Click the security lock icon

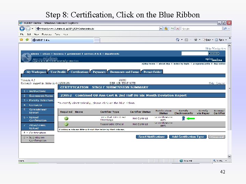[166, 29]
